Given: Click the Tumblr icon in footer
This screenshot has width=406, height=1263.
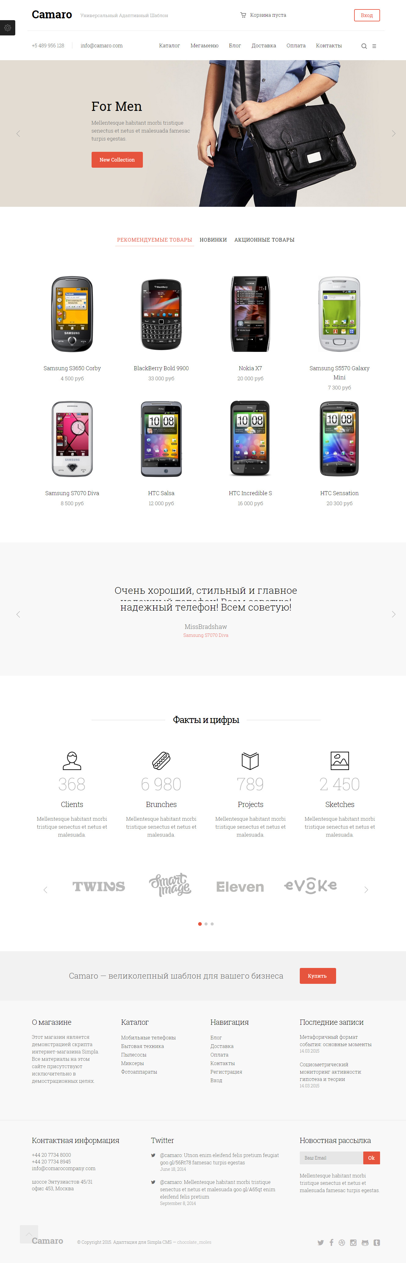Looking at the screenshot, I should coord(377,1243).
